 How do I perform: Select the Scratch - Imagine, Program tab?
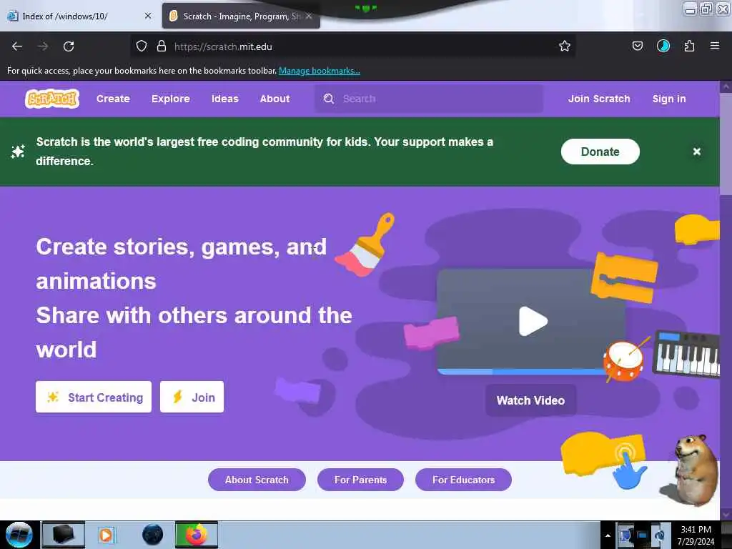[241, 16]
